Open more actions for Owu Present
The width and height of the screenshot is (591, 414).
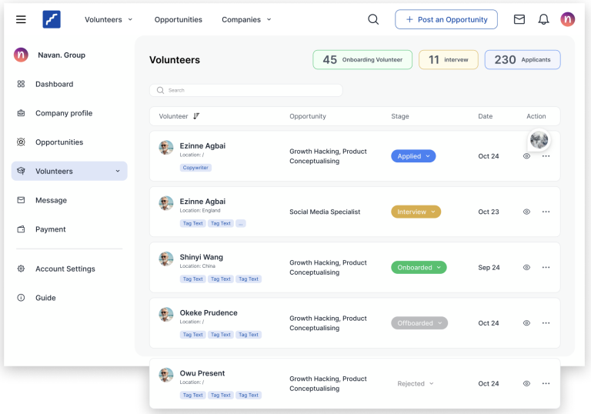coord(546,383)
